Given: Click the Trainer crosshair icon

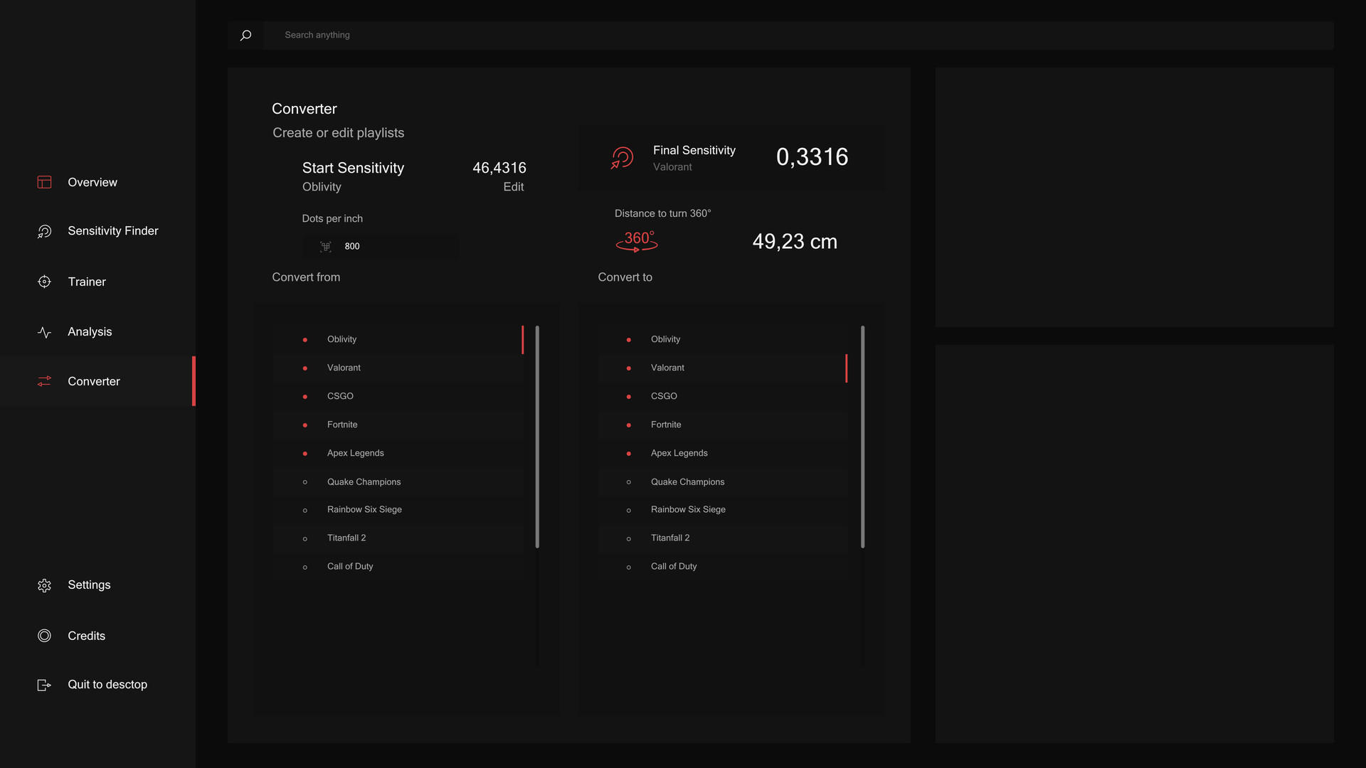Looking at the screenshot, I should click(x=44, y=282).
